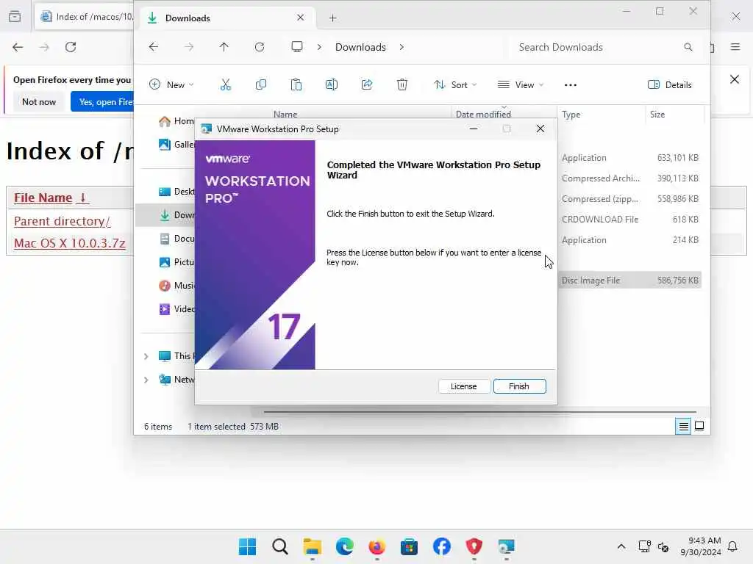Go up one folder level in Explorer
Screen dimensions: 753x564
(224, 47)
